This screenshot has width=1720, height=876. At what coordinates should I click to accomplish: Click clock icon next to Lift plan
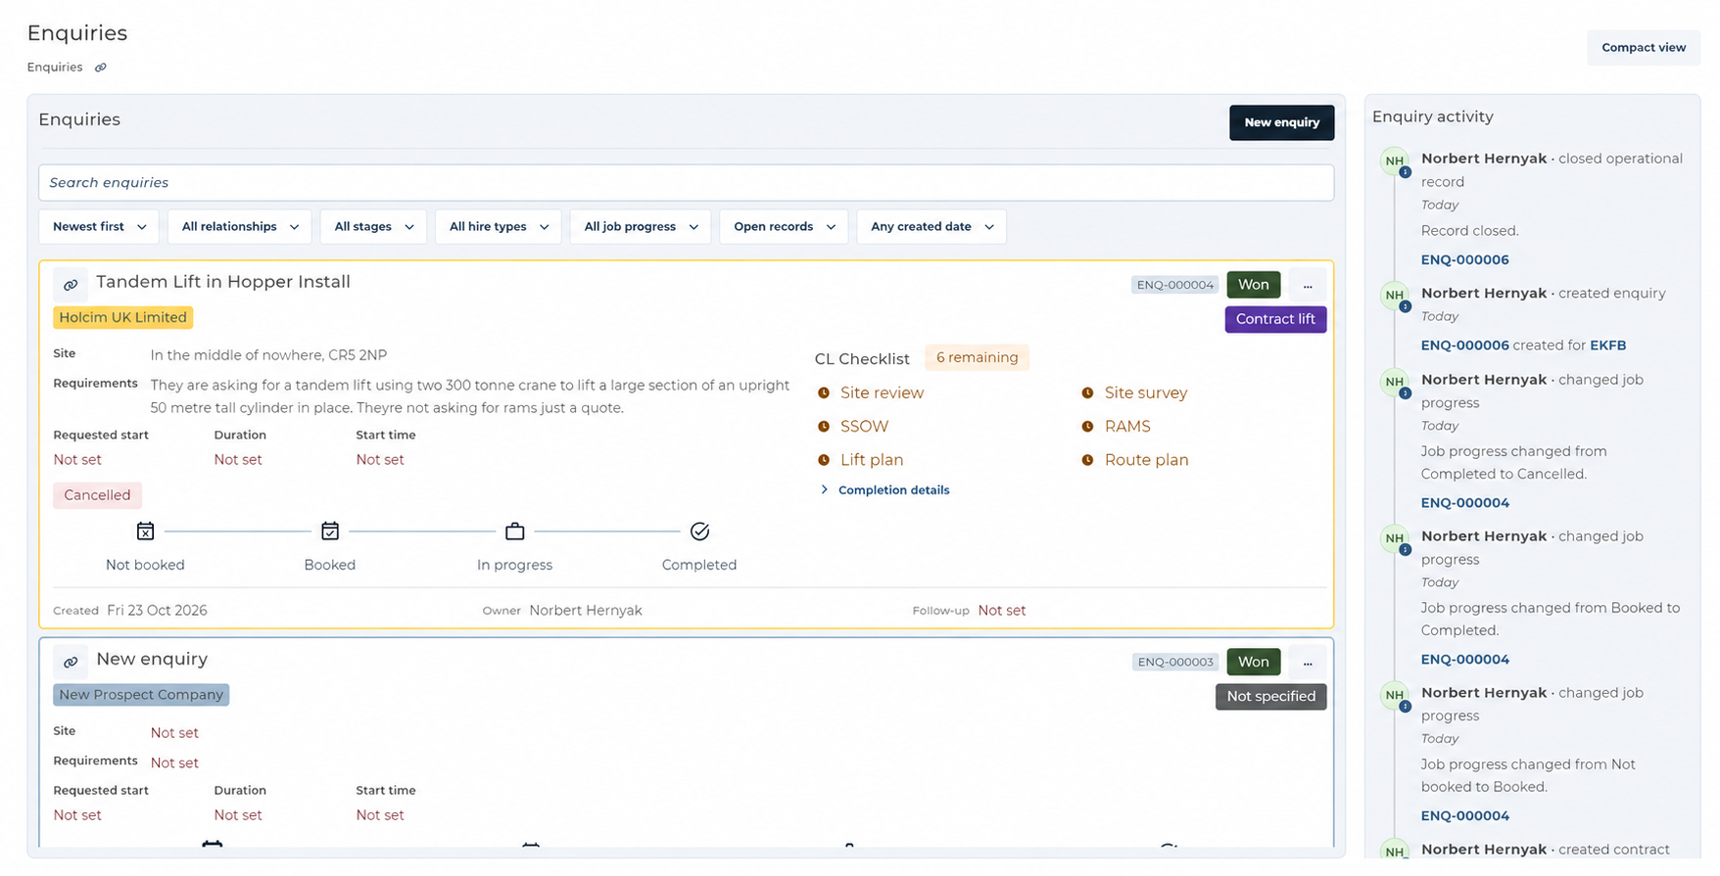point(824,460)
